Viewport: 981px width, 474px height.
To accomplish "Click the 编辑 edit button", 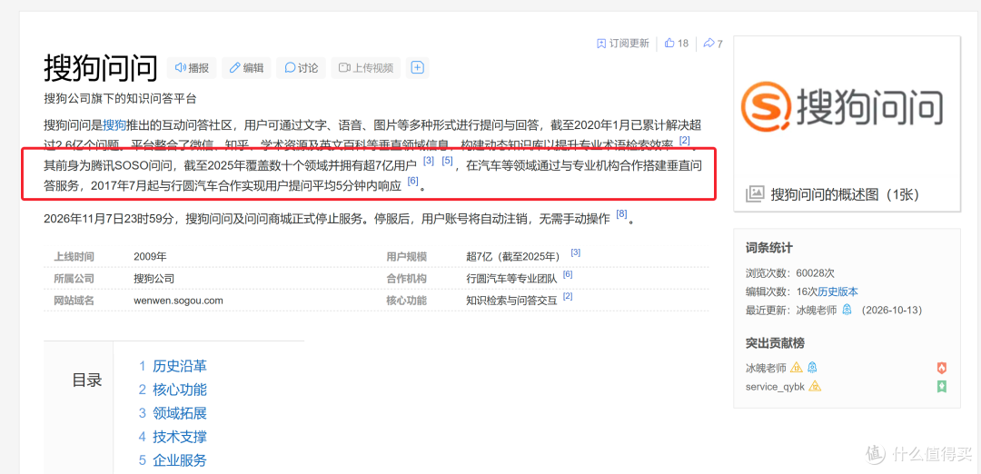I will 246,68.
